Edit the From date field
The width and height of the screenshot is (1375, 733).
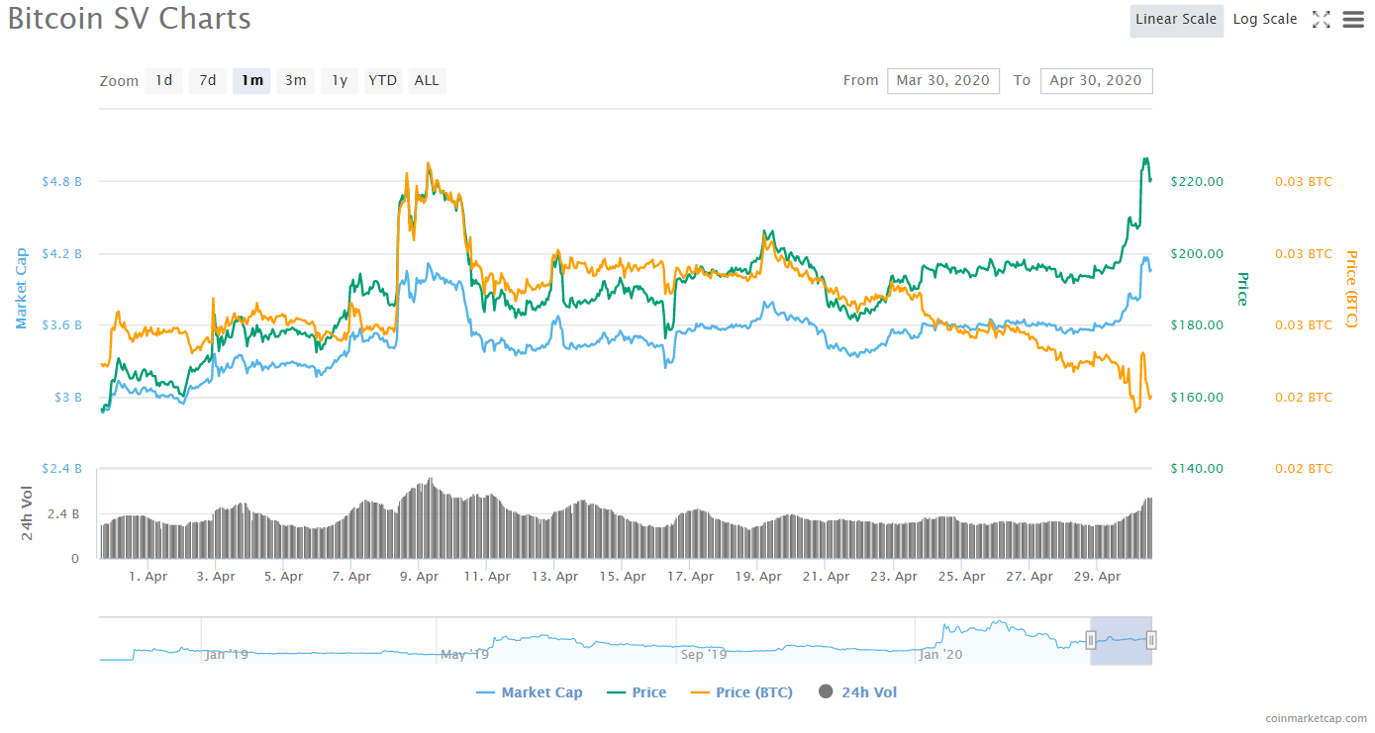pos(943,80)
